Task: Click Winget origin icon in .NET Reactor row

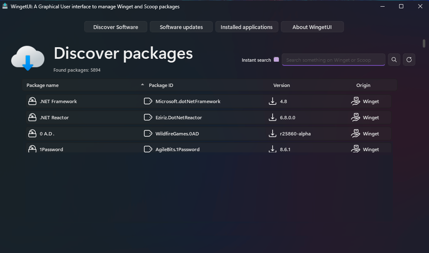Action: tap(356, 117)
